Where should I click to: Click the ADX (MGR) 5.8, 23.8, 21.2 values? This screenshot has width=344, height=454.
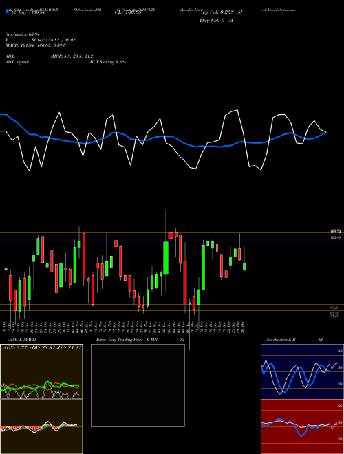click(x=72, y=56)
